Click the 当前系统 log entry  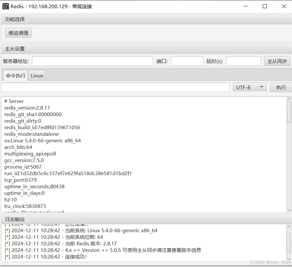point(81,231)
